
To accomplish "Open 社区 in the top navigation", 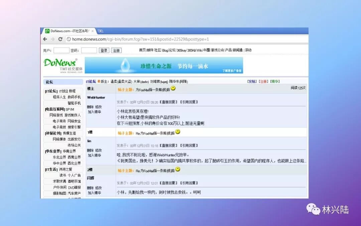I will [x=158, y=50].
